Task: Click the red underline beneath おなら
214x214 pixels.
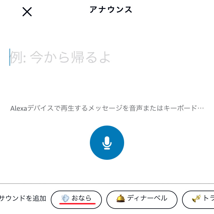Action: [77, 204]
